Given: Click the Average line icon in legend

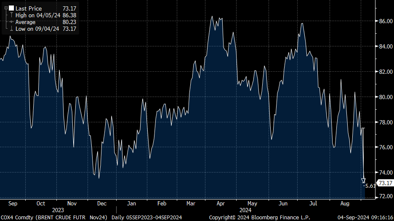Looking at the screenshot, I should click(x=11, y=22).
